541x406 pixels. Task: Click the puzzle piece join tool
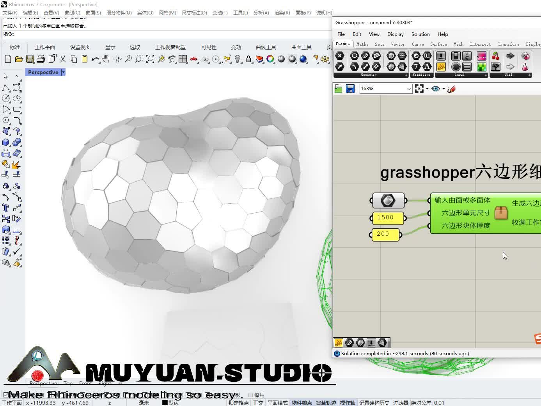coord(6,164)
